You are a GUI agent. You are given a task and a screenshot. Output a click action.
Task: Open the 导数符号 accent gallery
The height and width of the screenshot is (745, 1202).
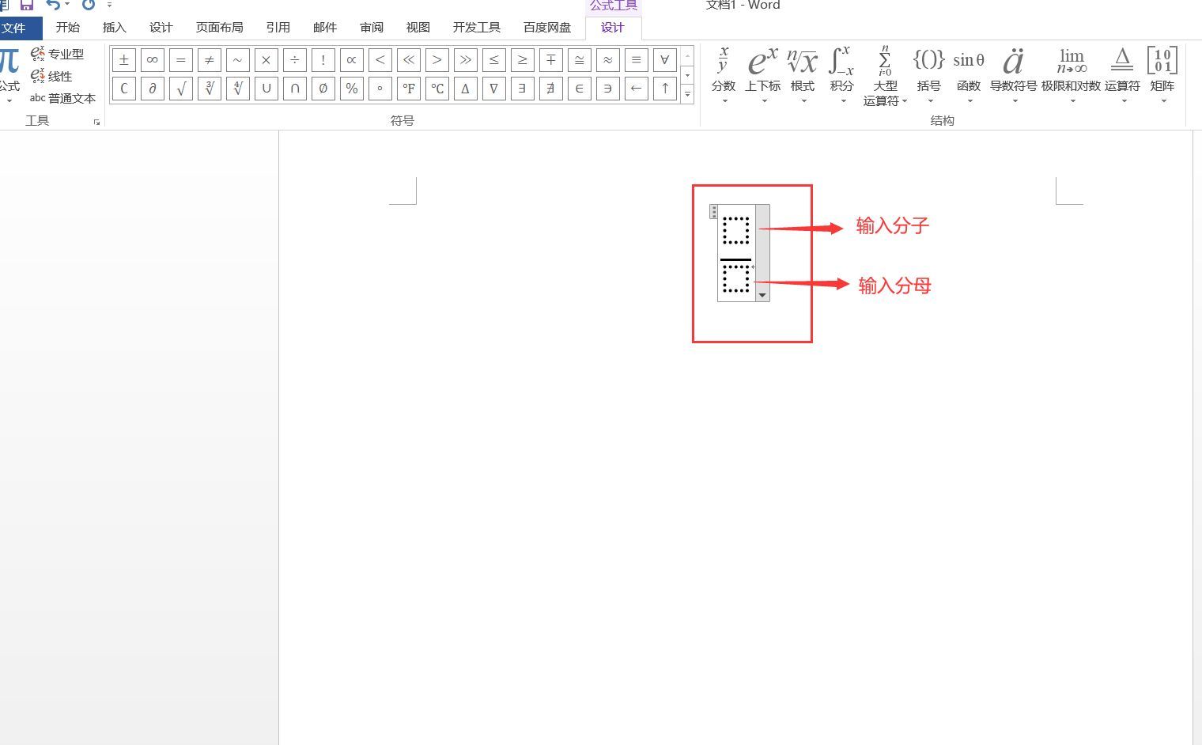click(1014, 75)
